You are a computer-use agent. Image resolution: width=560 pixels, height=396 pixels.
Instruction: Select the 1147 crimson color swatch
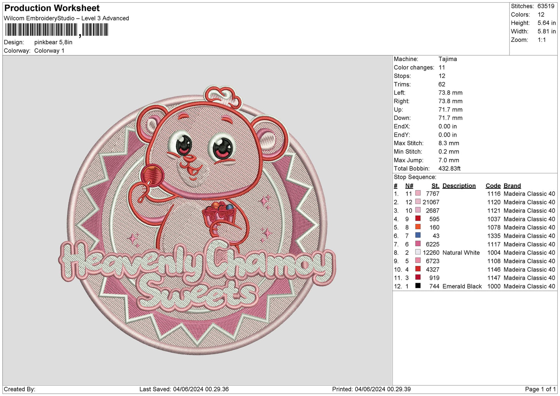point(418,277)
